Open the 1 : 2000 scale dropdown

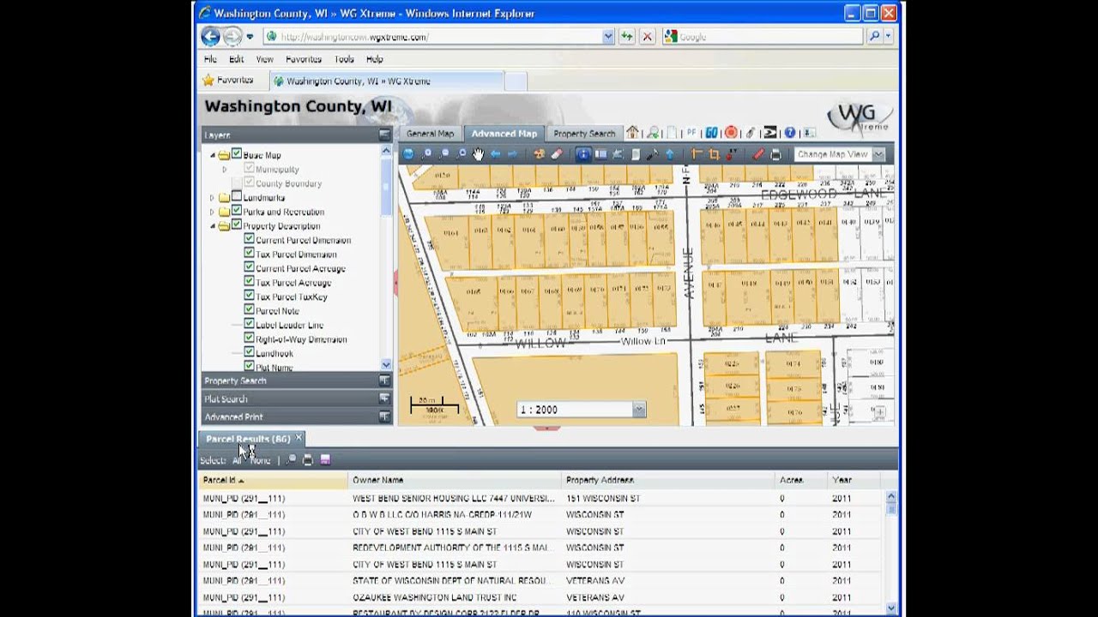point(638,410)
